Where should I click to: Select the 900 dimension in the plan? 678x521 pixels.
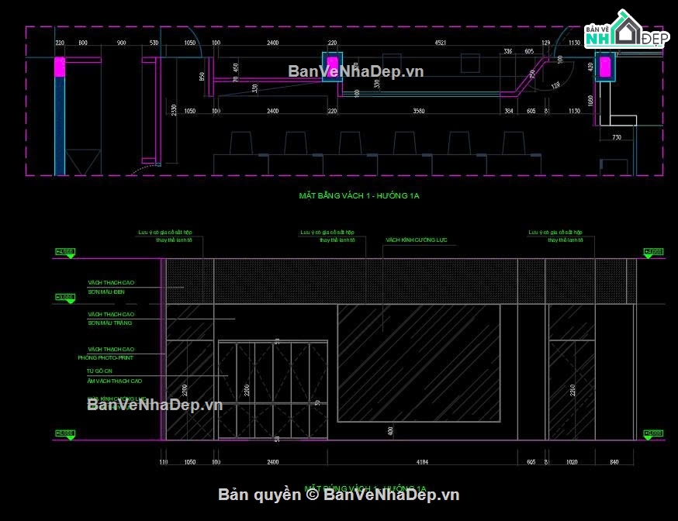[122, 43]
